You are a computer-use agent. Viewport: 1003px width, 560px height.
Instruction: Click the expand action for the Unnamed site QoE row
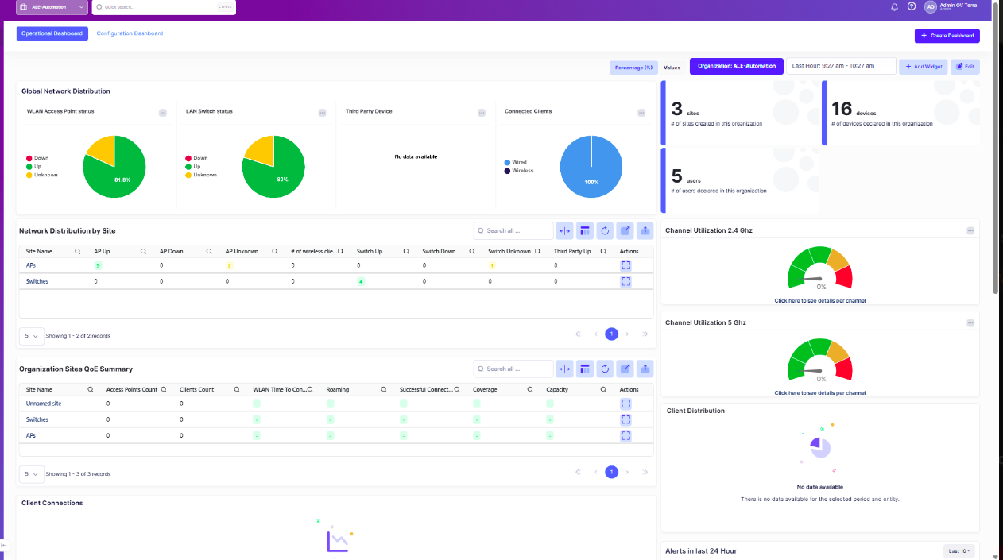point(626,404)
